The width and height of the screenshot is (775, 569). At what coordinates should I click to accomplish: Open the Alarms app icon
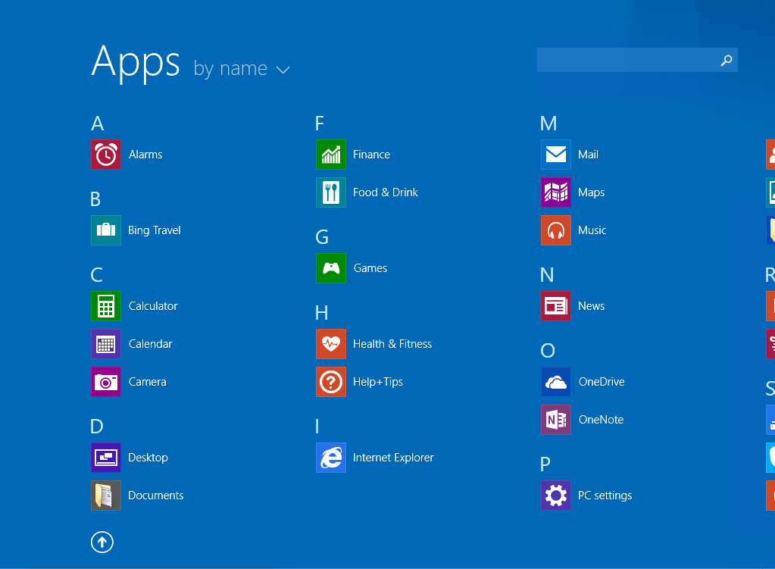105,155
